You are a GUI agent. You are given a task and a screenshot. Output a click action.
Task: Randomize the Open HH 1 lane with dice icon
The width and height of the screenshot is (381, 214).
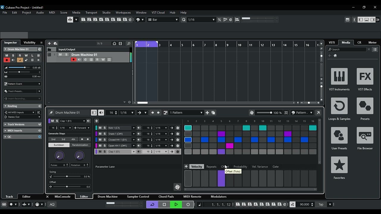click(178, 146)
